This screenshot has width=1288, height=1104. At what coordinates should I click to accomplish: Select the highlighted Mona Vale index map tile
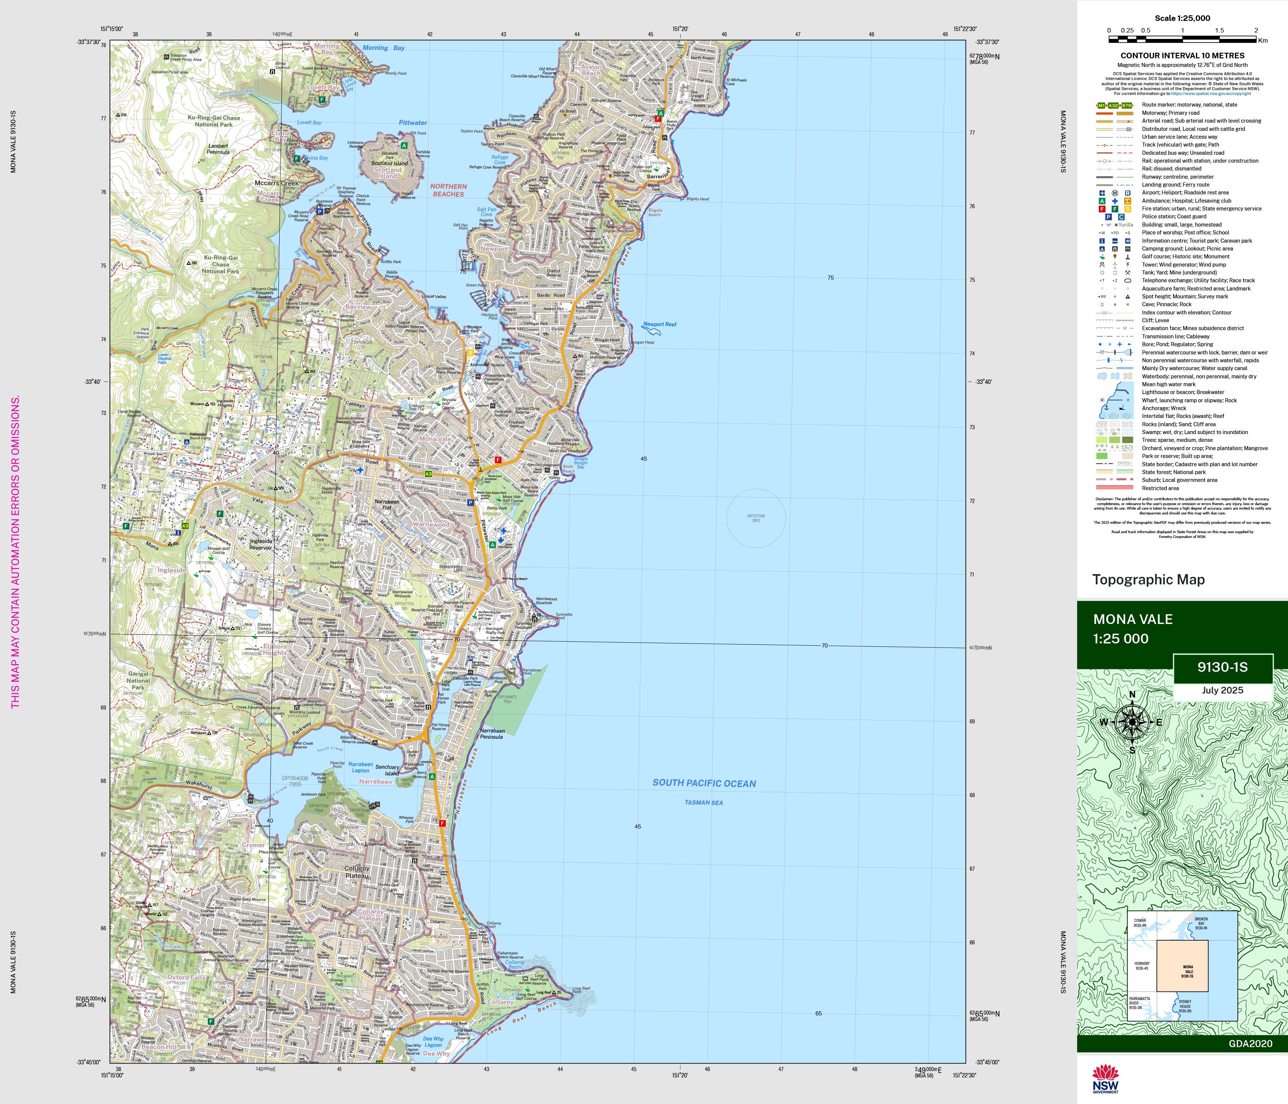click(x=1182, y=965)
